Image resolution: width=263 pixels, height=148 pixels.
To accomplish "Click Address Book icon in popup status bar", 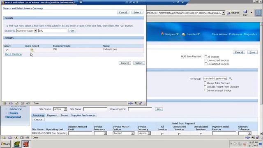I will [x=23, y=103].
